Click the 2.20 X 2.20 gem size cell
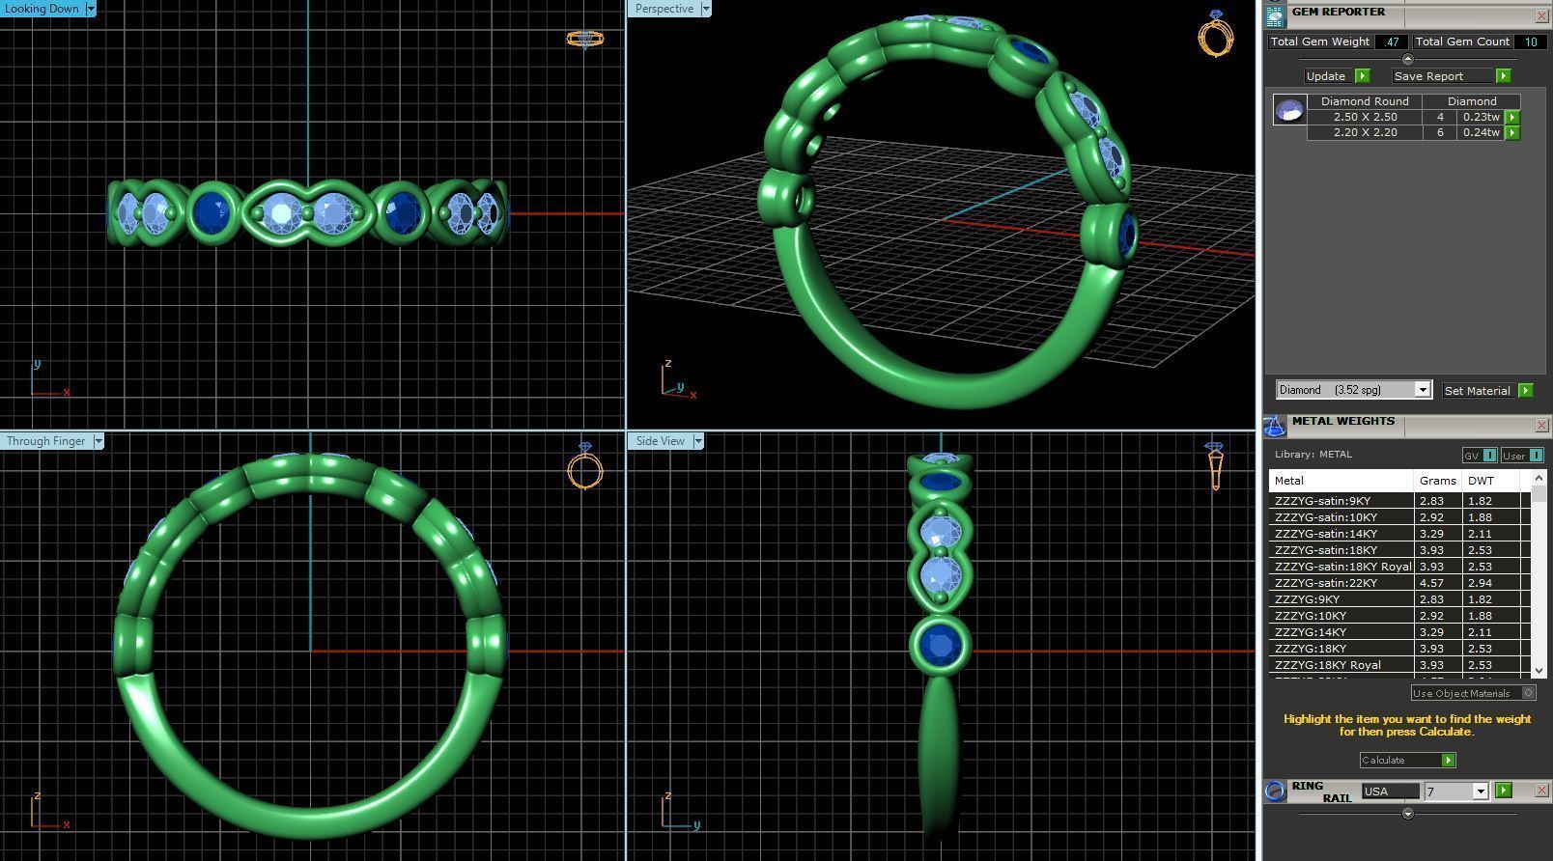Screen dimensions: 1553x861 (1365, 132)
